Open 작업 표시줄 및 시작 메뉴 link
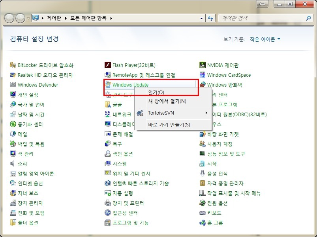Screen dimensions: 317x237 point(234,193)
